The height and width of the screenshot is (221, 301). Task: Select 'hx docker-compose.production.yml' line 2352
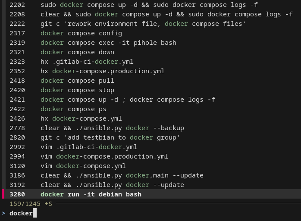102,71
